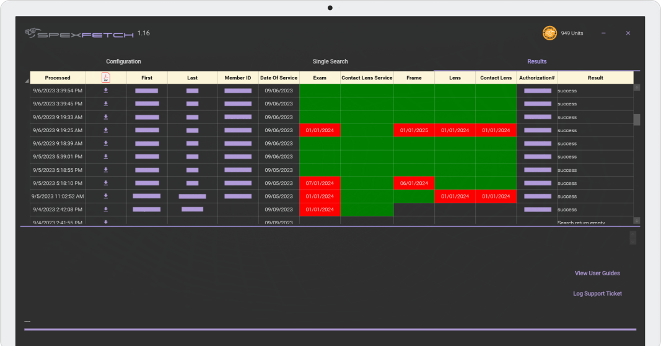Open the View User Guides link
Viewport: 661px width, 346px height.
coord(597,273)
